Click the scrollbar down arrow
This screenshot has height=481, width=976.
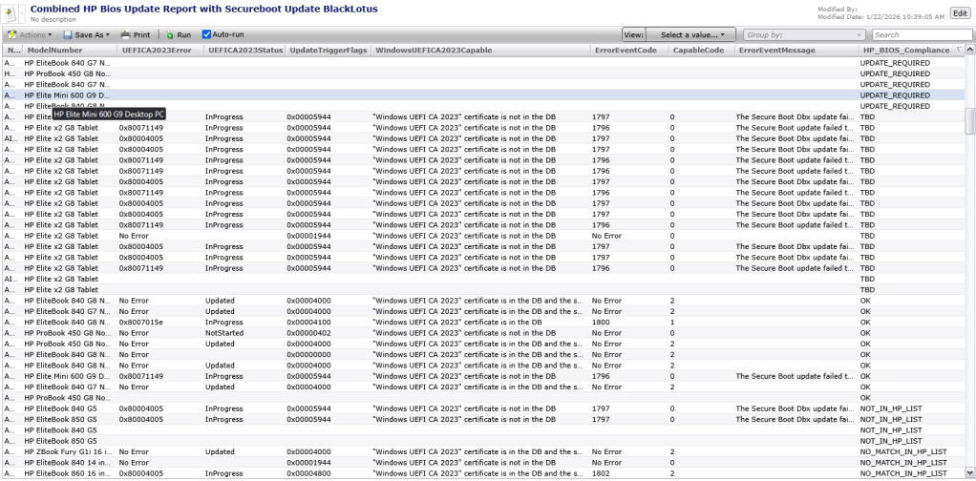(969, 474)
